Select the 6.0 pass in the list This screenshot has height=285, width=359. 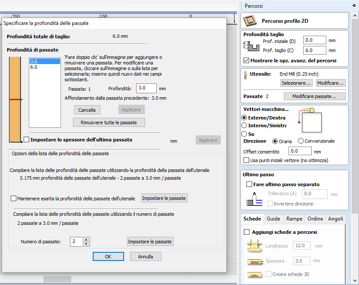coord(45,67)
